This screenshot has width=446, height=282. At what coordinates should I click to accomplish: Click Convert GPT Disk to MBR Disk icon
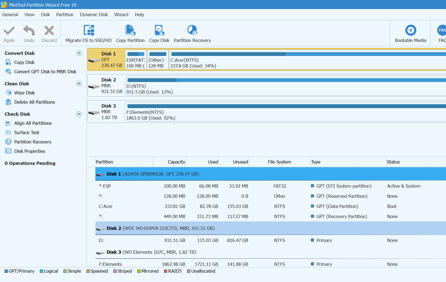click(9, 72)
